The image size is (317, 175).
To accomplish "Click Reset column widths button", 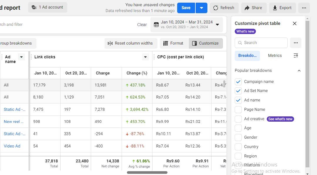I will [130, 43].
